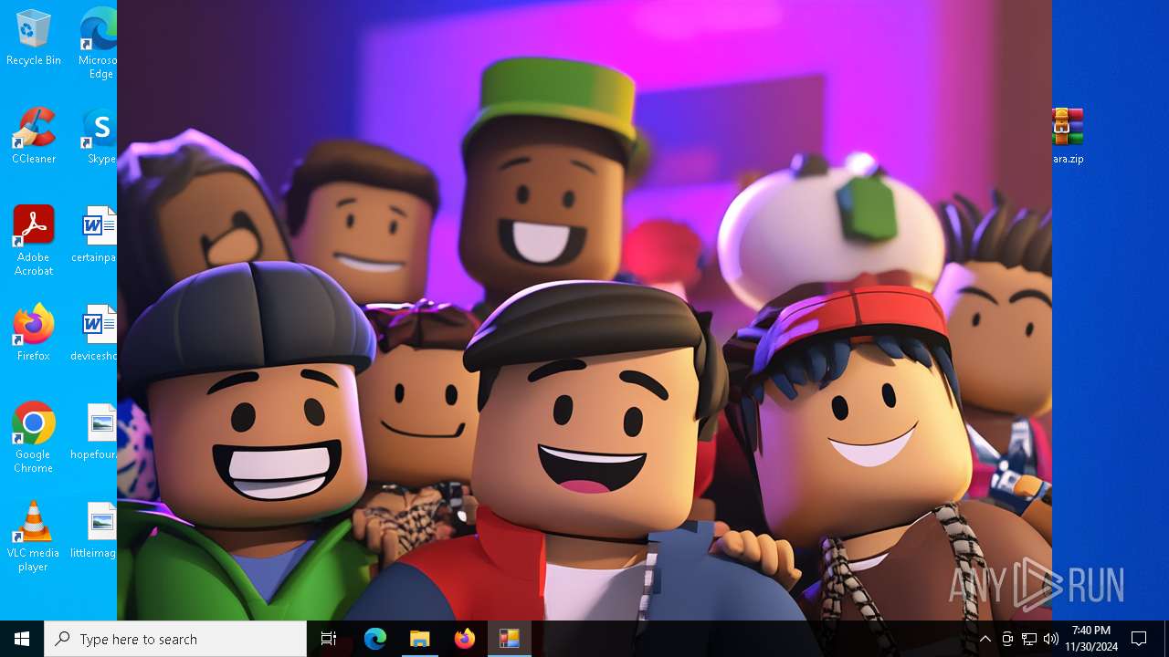The width and height of the screenshot is (1169, 657).
Task: Click the fullscreen cartoon characters image
Action: (x=584, y=310)
